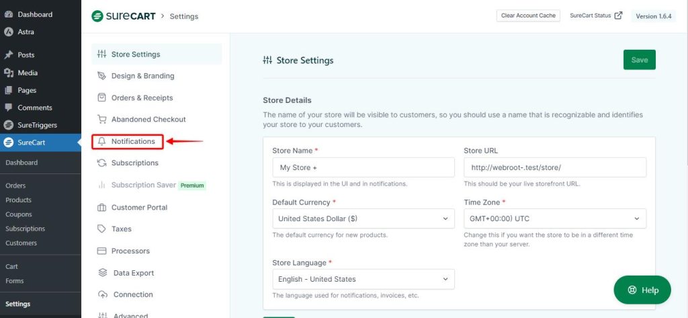Click the external link icon beside SureCart Status

pos(618,15)
